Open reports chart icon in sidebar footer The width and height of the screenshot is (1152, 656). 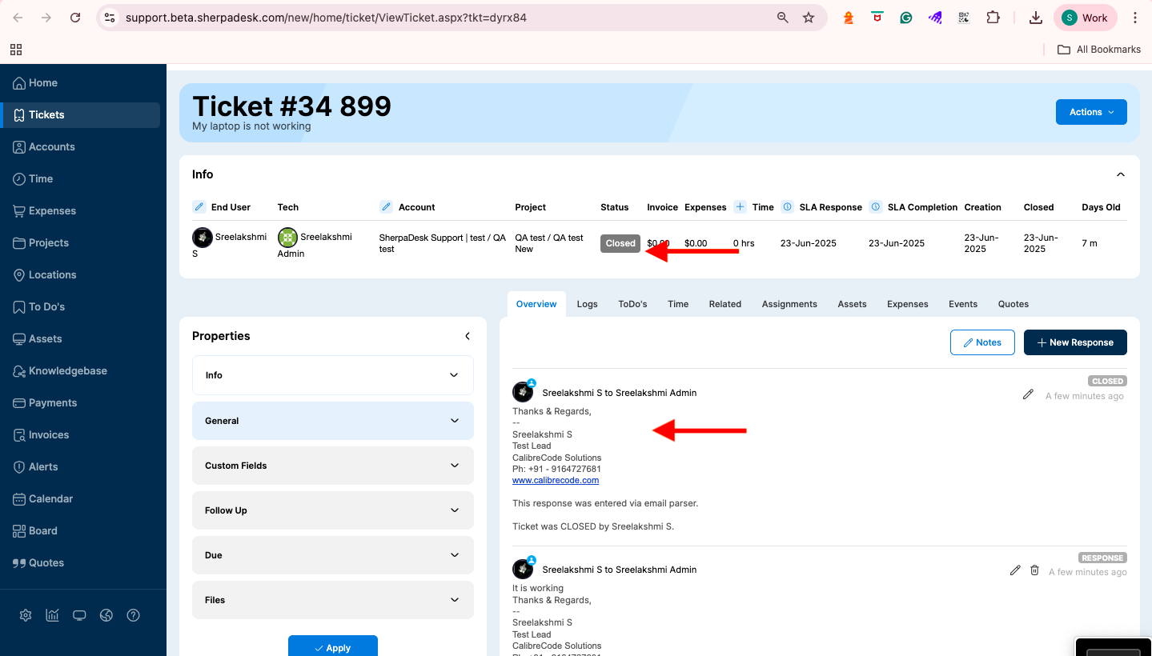point(53,615)
